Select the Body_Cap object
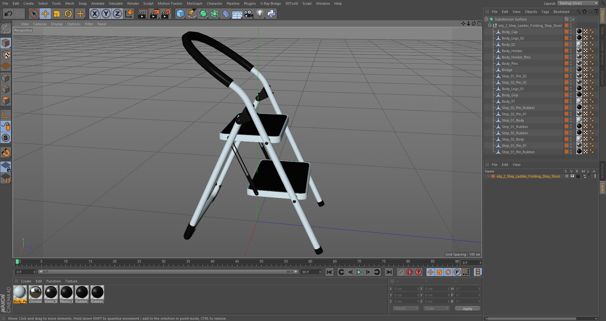The width and height of the screenshot is (606, 321). pos(509,32)
